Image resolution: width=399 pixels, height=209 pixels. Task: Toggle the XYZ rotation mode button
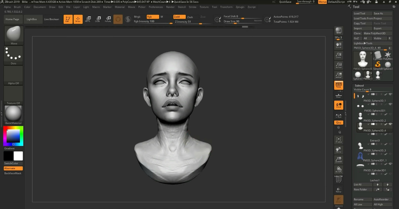pos(339,123)
